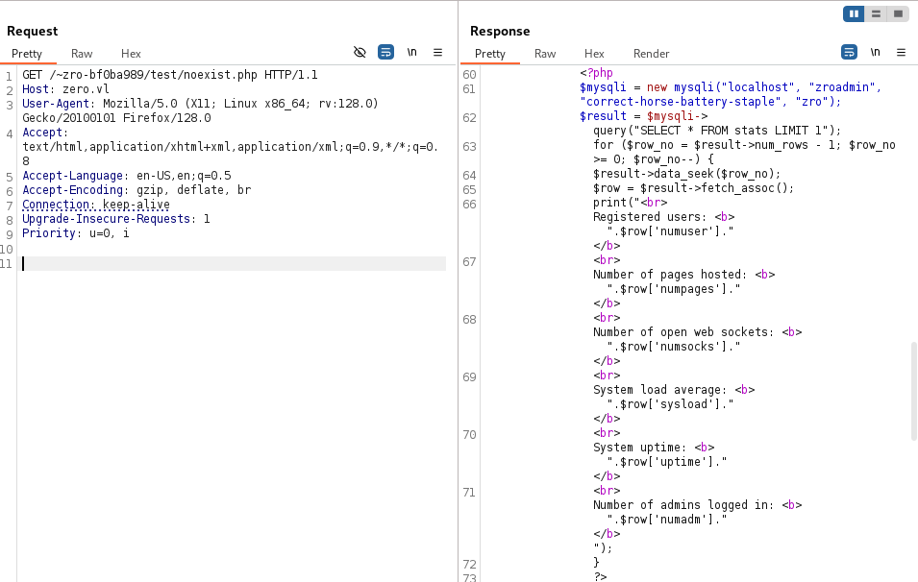The image size is (918, 582).
Task: Click the Priority header name
Action: [49, 233]
